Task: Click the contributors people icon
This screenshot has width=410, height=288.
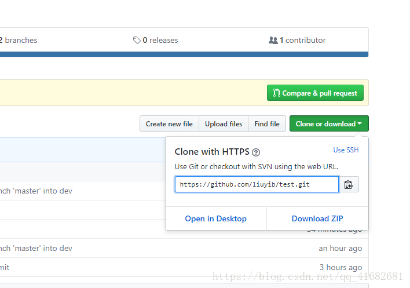Action: [273, 41]
